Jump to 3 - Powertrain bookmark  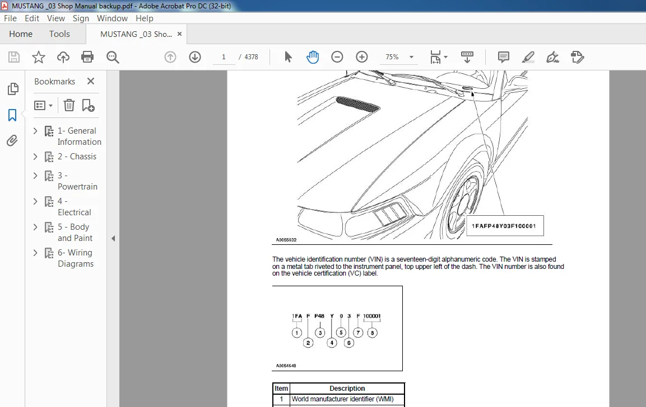click(77, 181)
